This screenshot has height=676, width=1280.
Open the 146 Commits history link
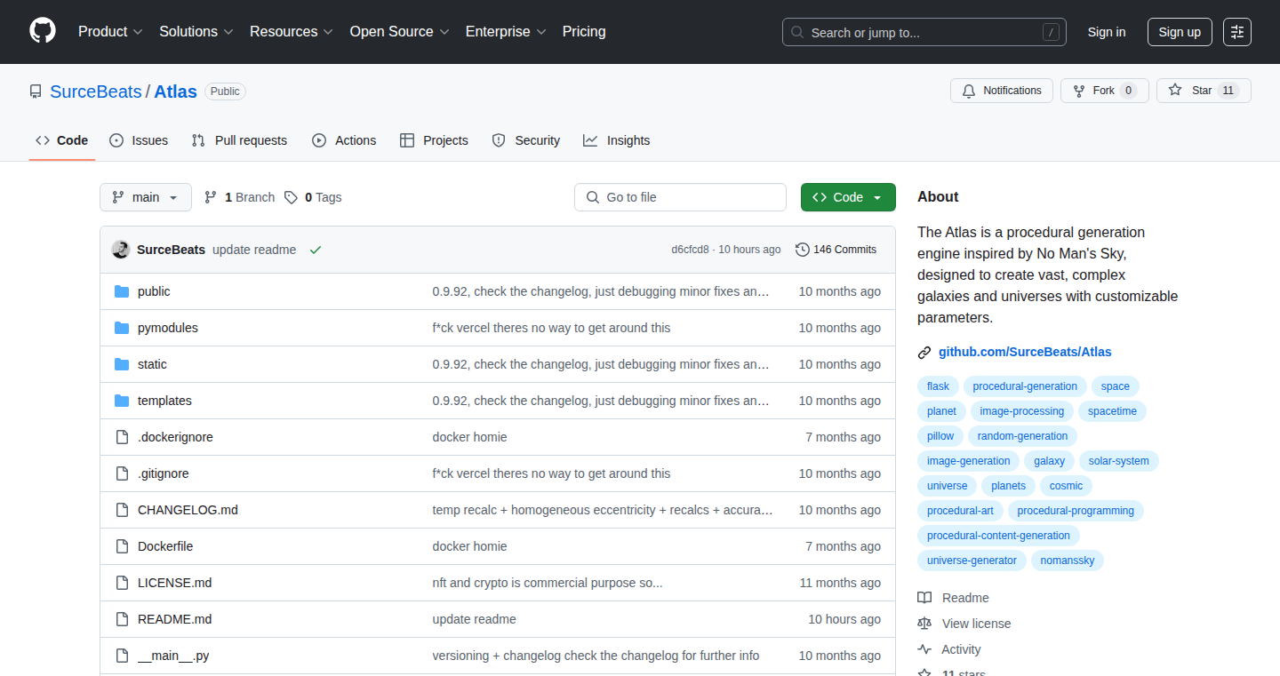coord(836,250)
